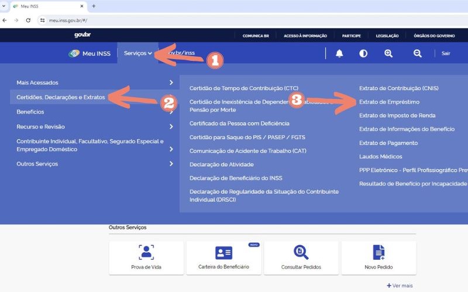Click the zoom in magnifier icon
Viewport: 468px width, 292px height.
(x=388, y=53)
